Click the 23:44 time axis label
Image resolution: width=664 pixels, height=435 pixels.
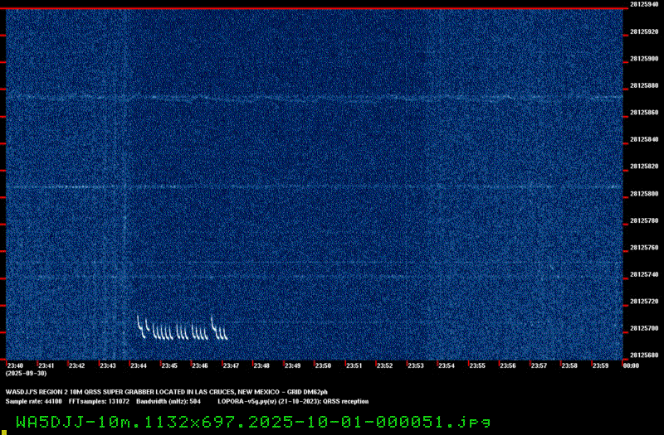tap(139, 365)
